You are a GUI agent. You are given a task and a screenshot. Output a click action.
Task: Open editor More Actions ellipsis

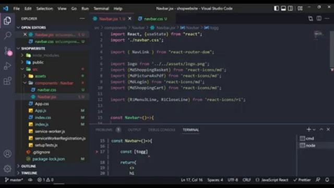click(x=327, y=19)
